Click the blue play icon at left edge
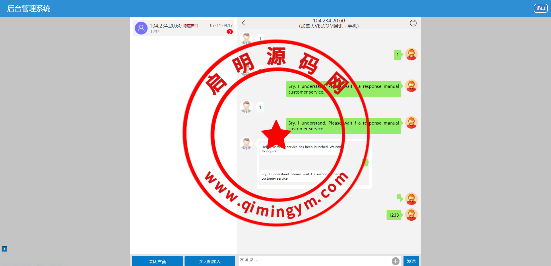The image size is (551, 266). coord(5,249)
